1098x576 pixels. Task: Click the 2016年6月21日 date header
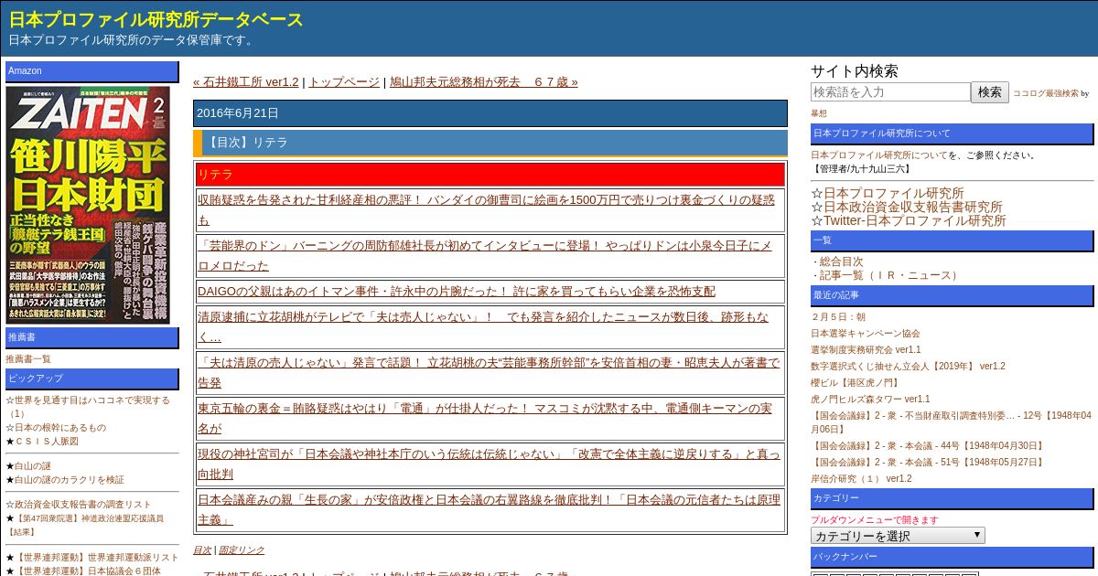(490, 113)
